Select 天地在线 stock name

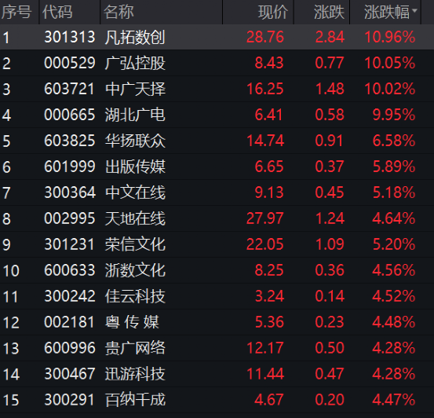[135, 218]
